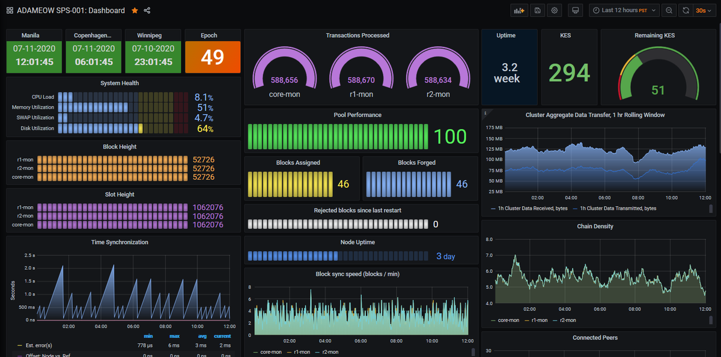Refresh the dashboard now
Image resolution: width=721 pixels, height=357 pixels.
coord(686,10)
